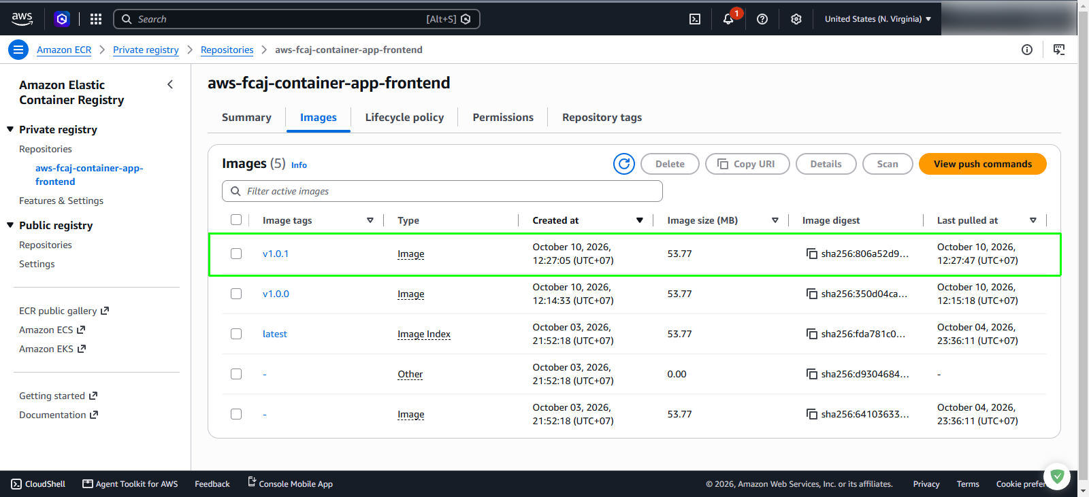Open the services grid menu icon
This screenshot has height=497, width=1089.
[96, 19]
